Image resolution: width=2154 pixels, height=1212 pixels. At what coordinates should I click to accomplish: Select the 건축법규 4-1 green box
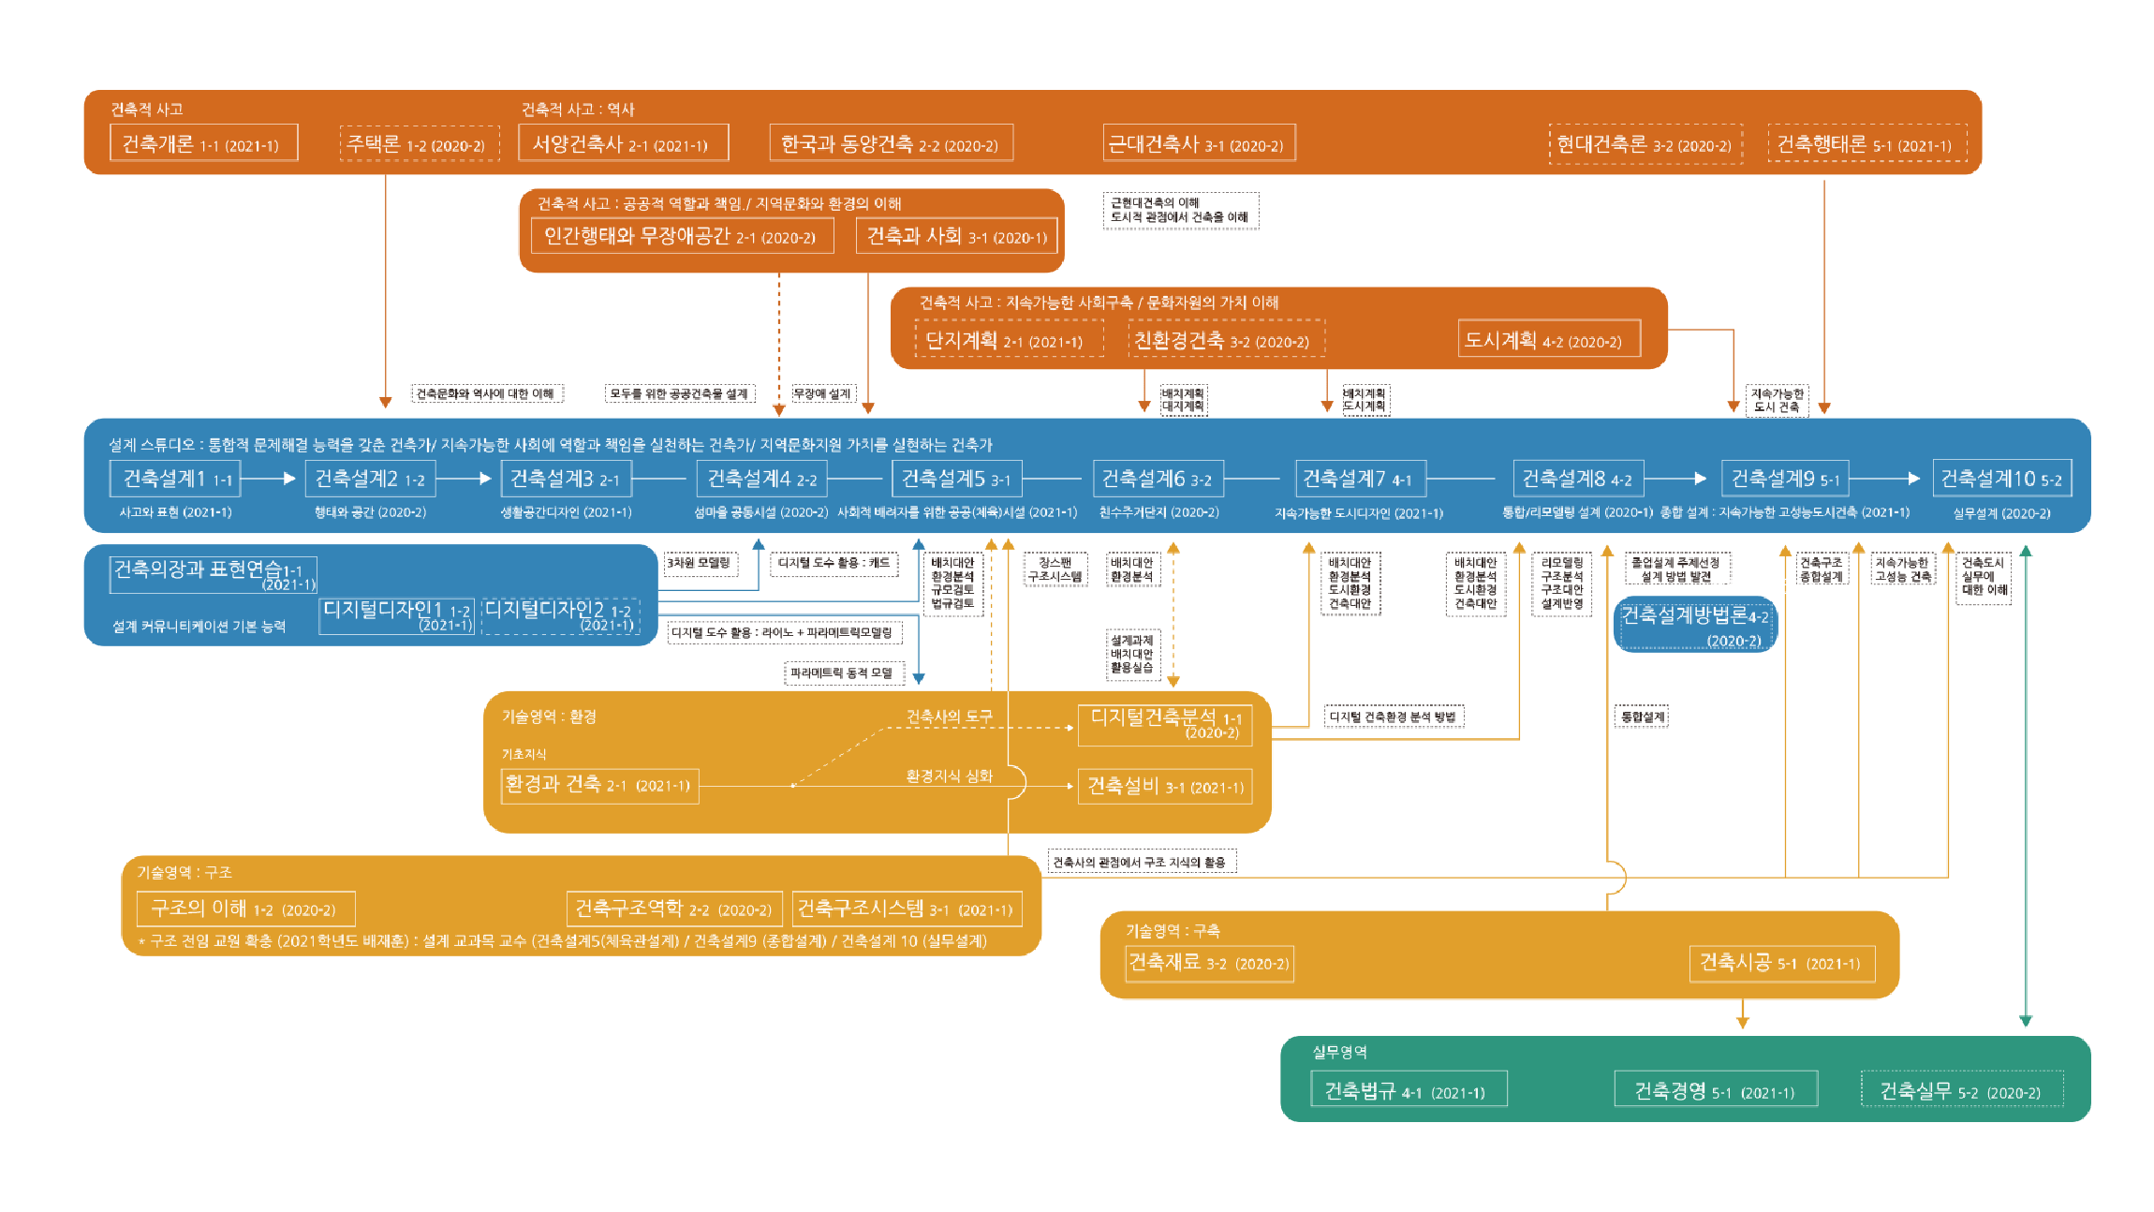click(x=1408, y=1090)
